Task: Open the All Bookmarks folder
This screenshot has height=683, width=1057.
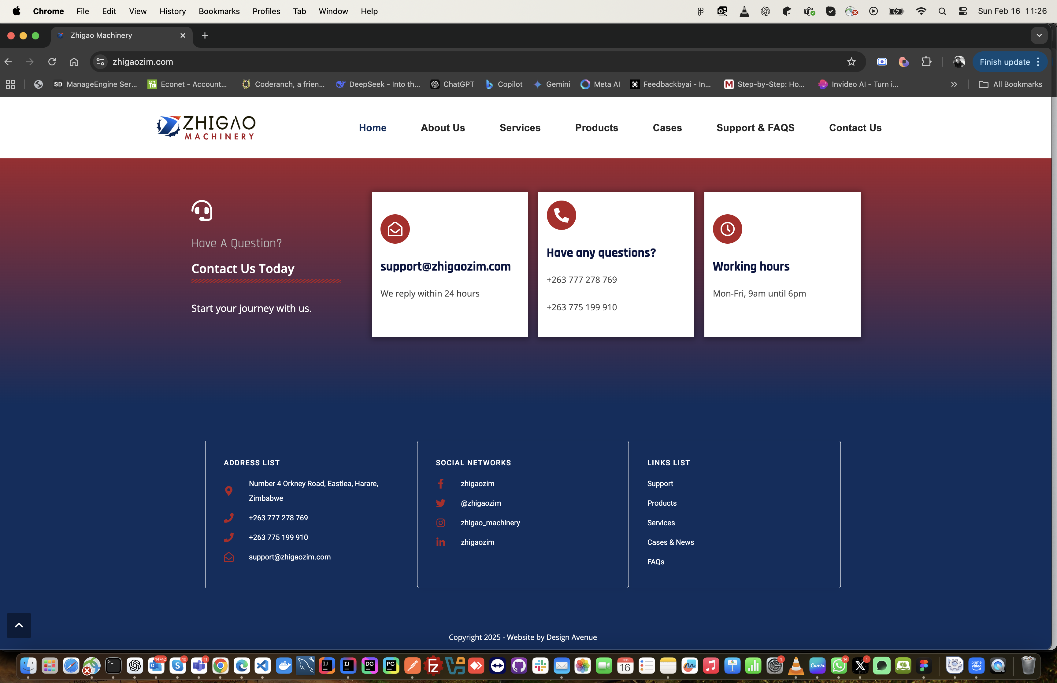Action: (1011, 84)
